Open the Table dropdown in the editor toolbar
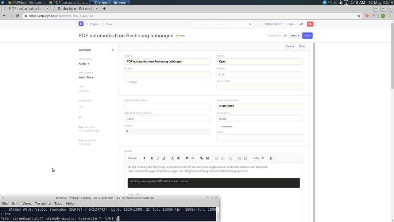The image size is (394, 222). (x=258, y=158)
